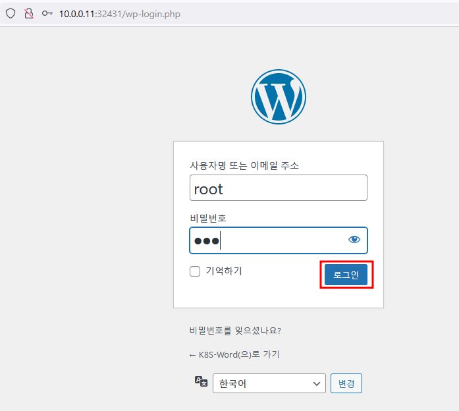Image resolution: width=459 pixels, height=411 pixels.
Task: Click the saved password key icon
Action: [x=47, y=13]
